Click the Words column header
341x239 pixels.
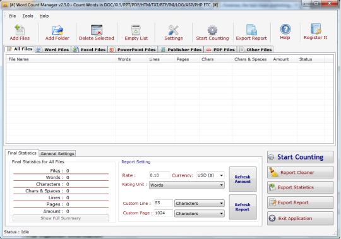point(131,59)
